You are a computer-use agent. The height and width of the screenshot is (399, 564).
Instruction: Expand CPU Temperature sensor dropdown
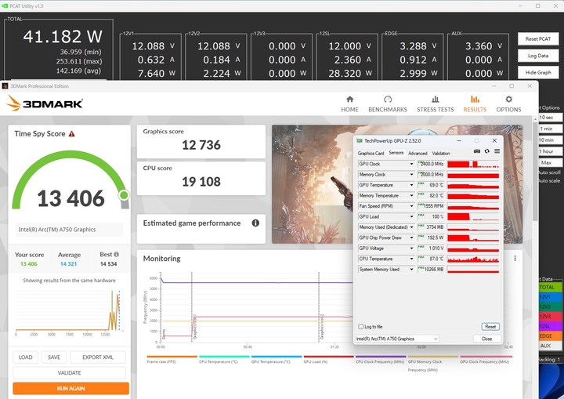(x=412, y=259)
